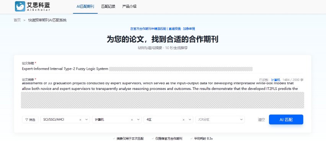The width and height of the screenshot is (326, 142).
Task: Open the 匹配记录 tab
Action: [108, 7]
